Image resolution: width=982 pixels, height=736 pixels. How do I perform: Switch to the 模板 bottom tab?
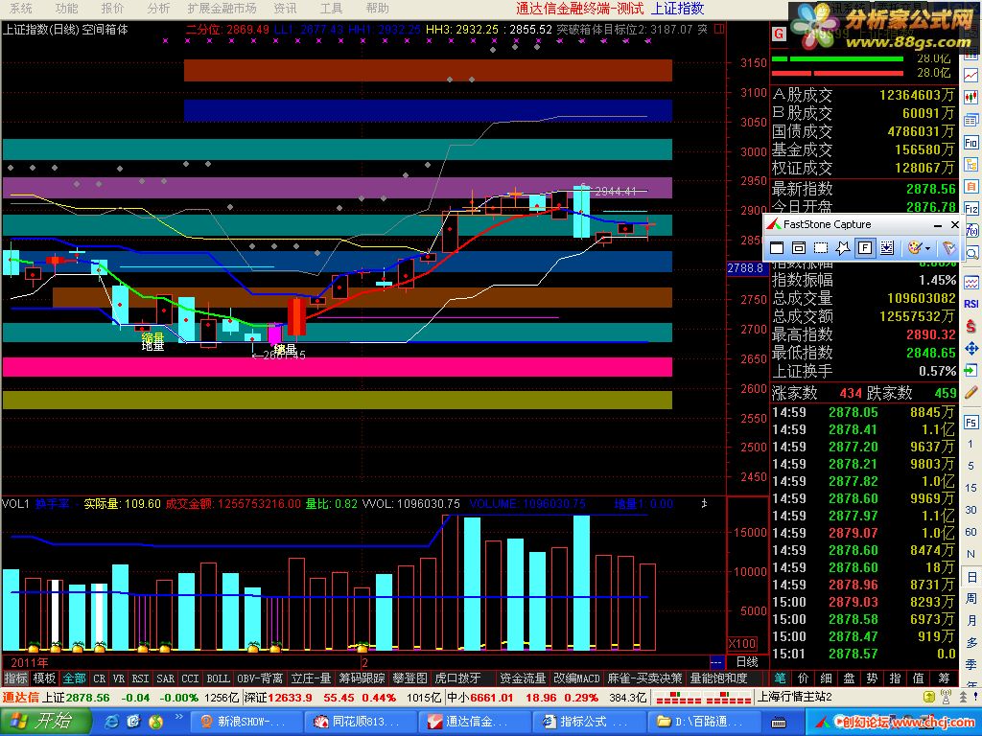[x=44, y=678]
